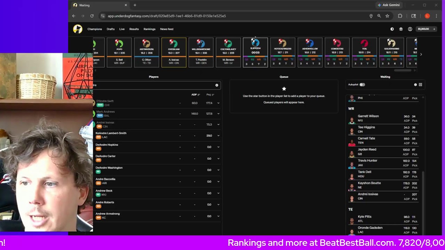View site information icon in address bar
The height and width of the screenshot is (250, 445).
[x=103, y=16]
